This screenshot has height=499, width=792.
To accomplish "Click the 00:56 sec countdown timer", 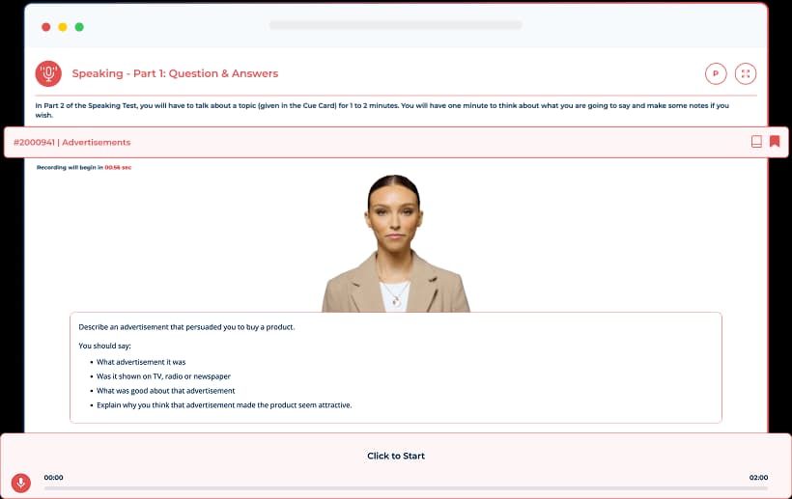I will [x=118, y=167].
